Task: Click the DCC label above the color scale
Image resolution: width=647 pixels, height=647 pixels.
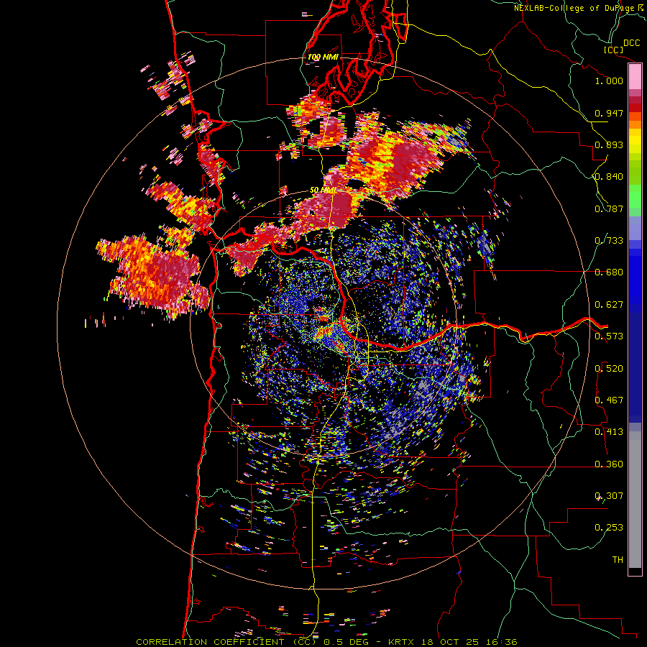Action: pos(631,43)
